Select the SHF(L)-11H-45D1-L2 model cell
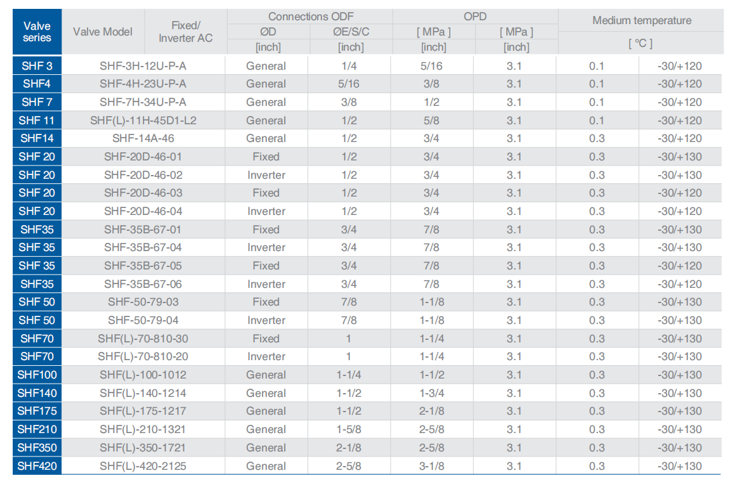Image resolution: width=737 pixels, height=480 pixels. click(143, 120)
